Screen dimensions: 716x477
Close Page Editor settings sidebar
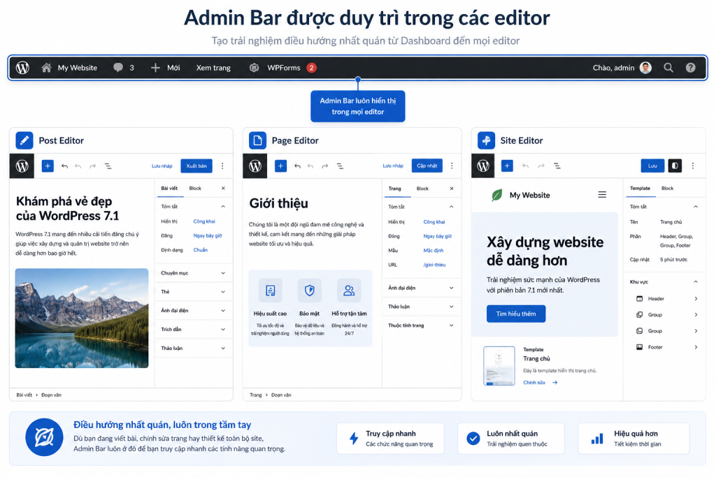tap(452, 189)
